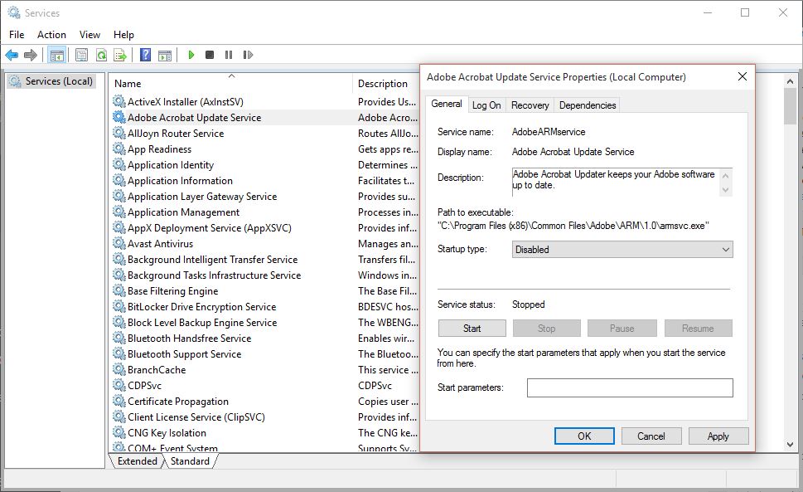Viewport: 803px width, 492px height.
Task: Click the Restart Service toolbar icon
Action: pyautogui.click(x=248, y=55)
